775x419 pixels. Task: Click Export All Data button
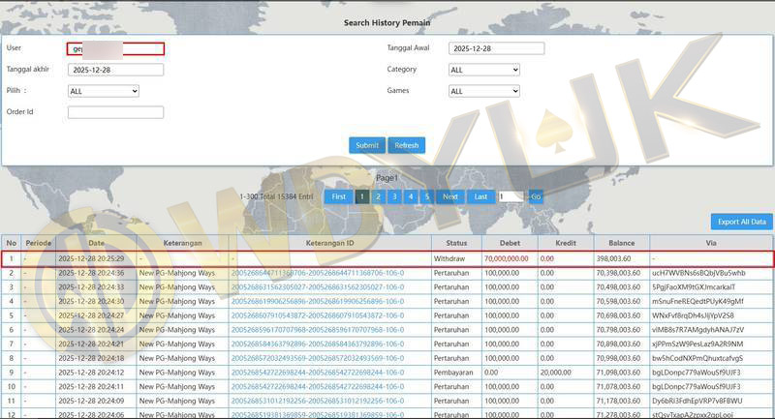click(741, 222)
